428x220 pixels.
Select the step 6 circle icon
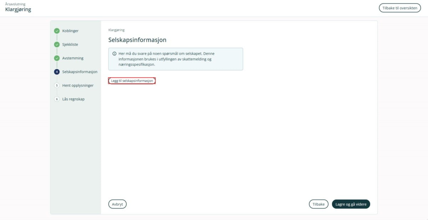pos(57,99)
